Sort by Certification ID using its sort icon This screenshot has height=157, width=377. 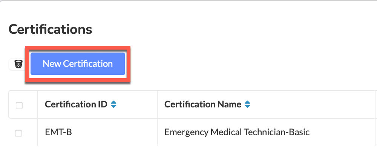click(113, 104)
